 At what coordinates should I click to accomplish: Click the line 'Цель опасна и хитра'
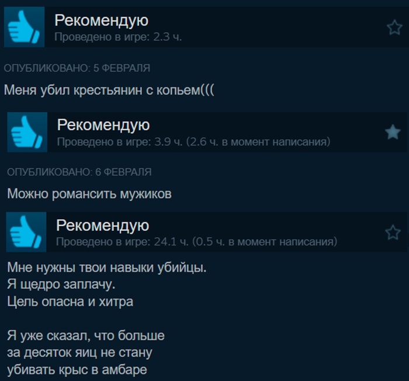70,302
